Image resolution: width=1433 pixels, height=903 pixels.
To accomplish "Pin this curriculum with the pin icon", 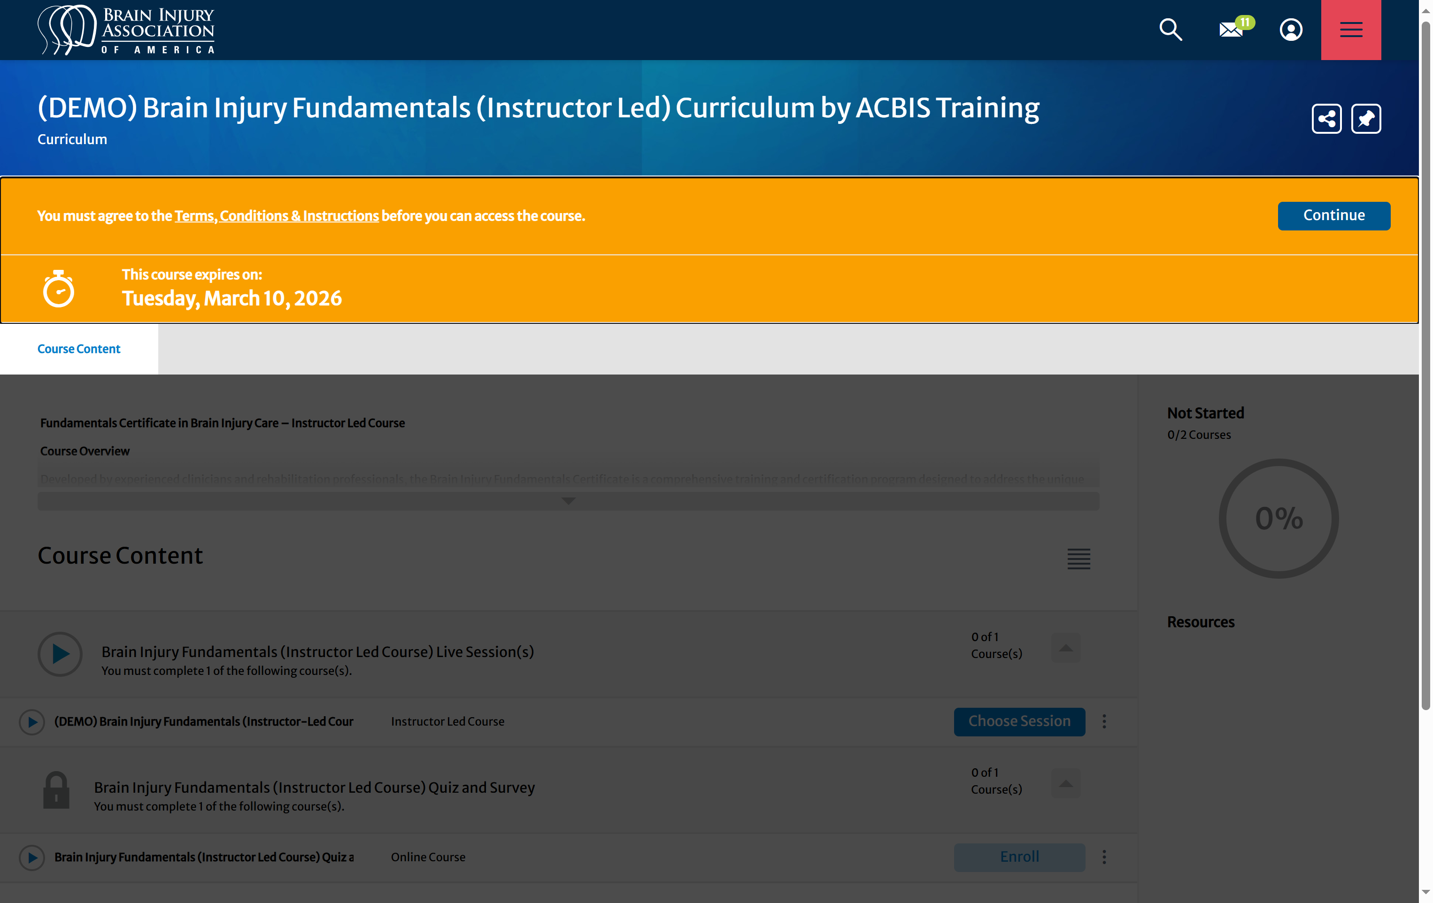I will [1366, 118].
